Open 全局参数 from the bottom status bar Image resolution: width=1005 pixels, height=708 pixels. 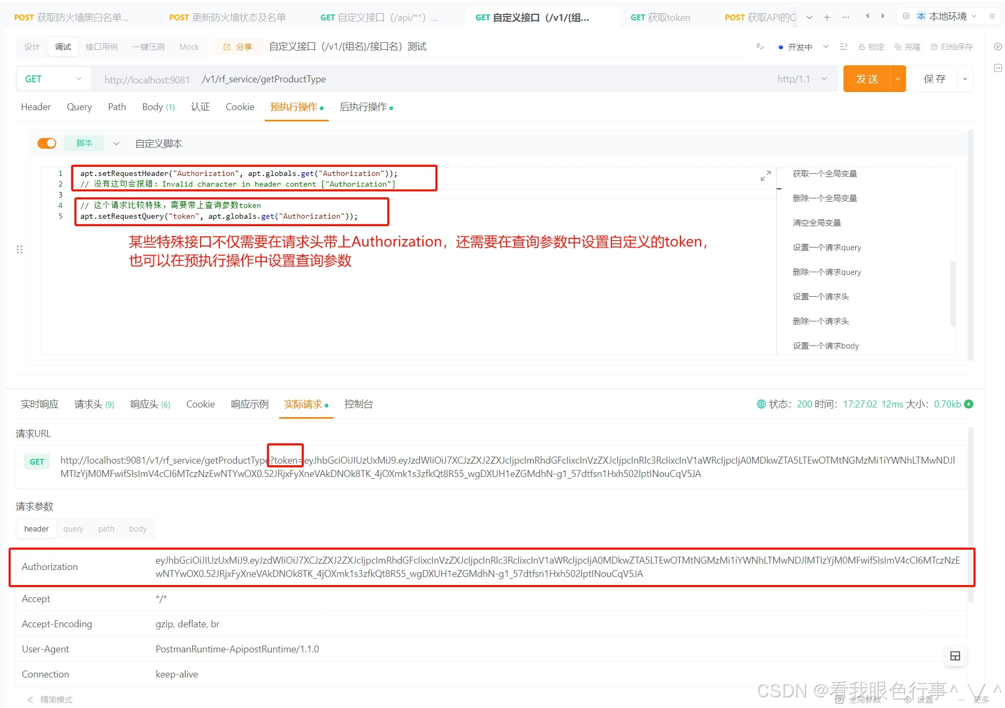click(864, 699)
